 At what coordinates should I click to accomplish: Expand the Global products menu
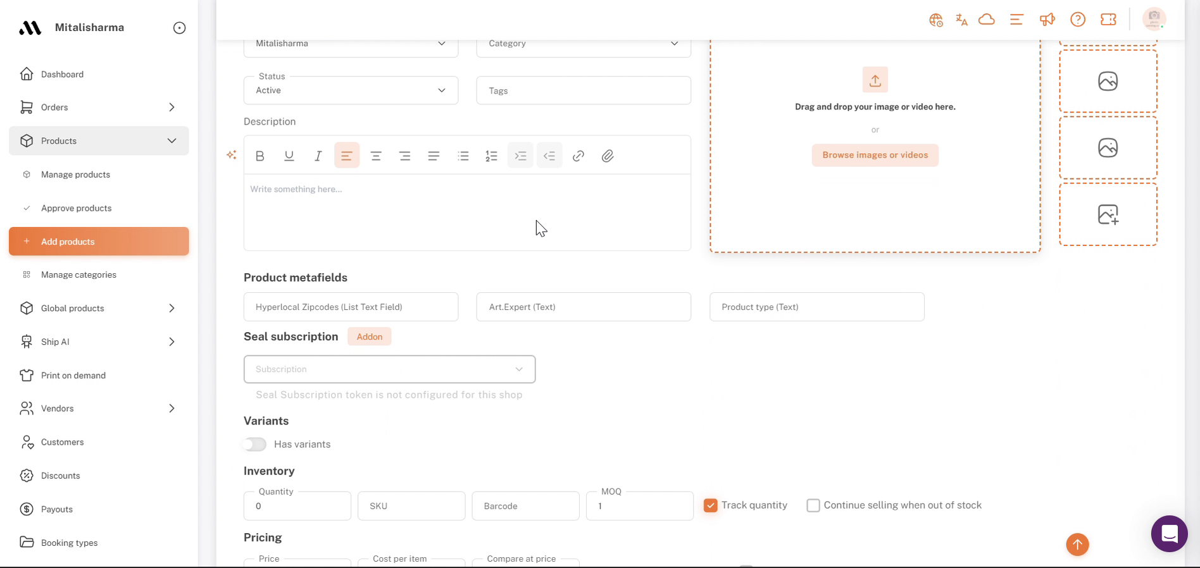coord(99,309)
